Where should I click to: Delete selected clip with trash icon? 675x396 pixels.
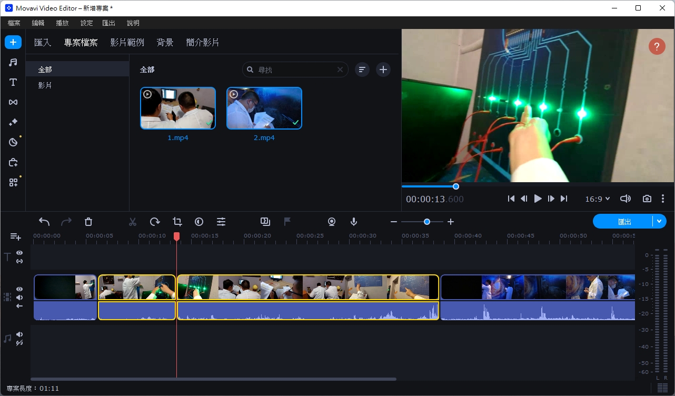click(x=88, y=222)
